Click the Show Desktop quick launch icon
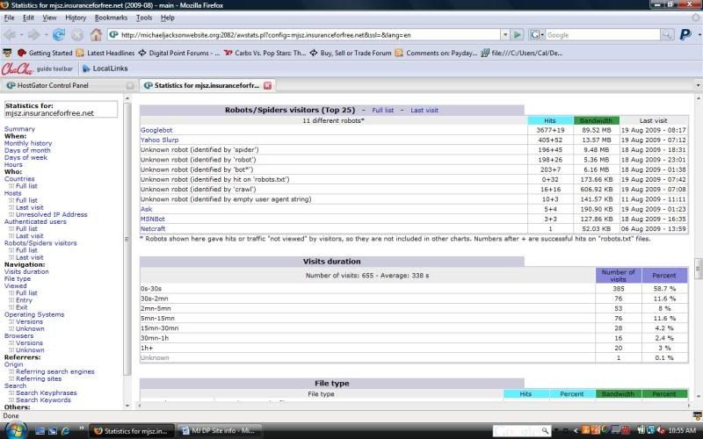The image size is (703, 439). tap(40, 431)
